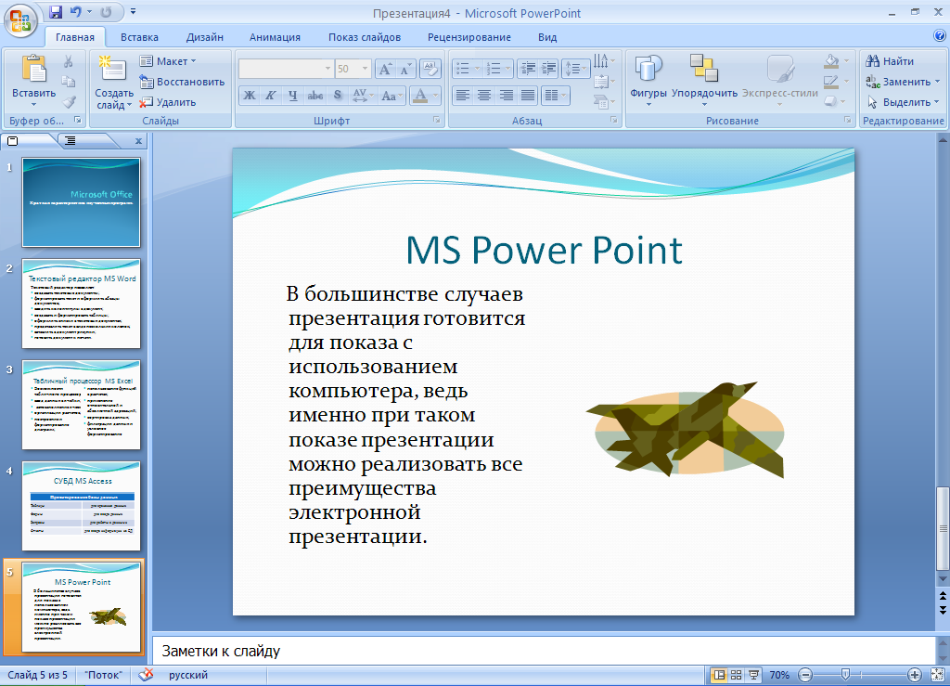Open the help question mark icon
This screenshot has height=686, width=950.
click(x=940, y=36)
